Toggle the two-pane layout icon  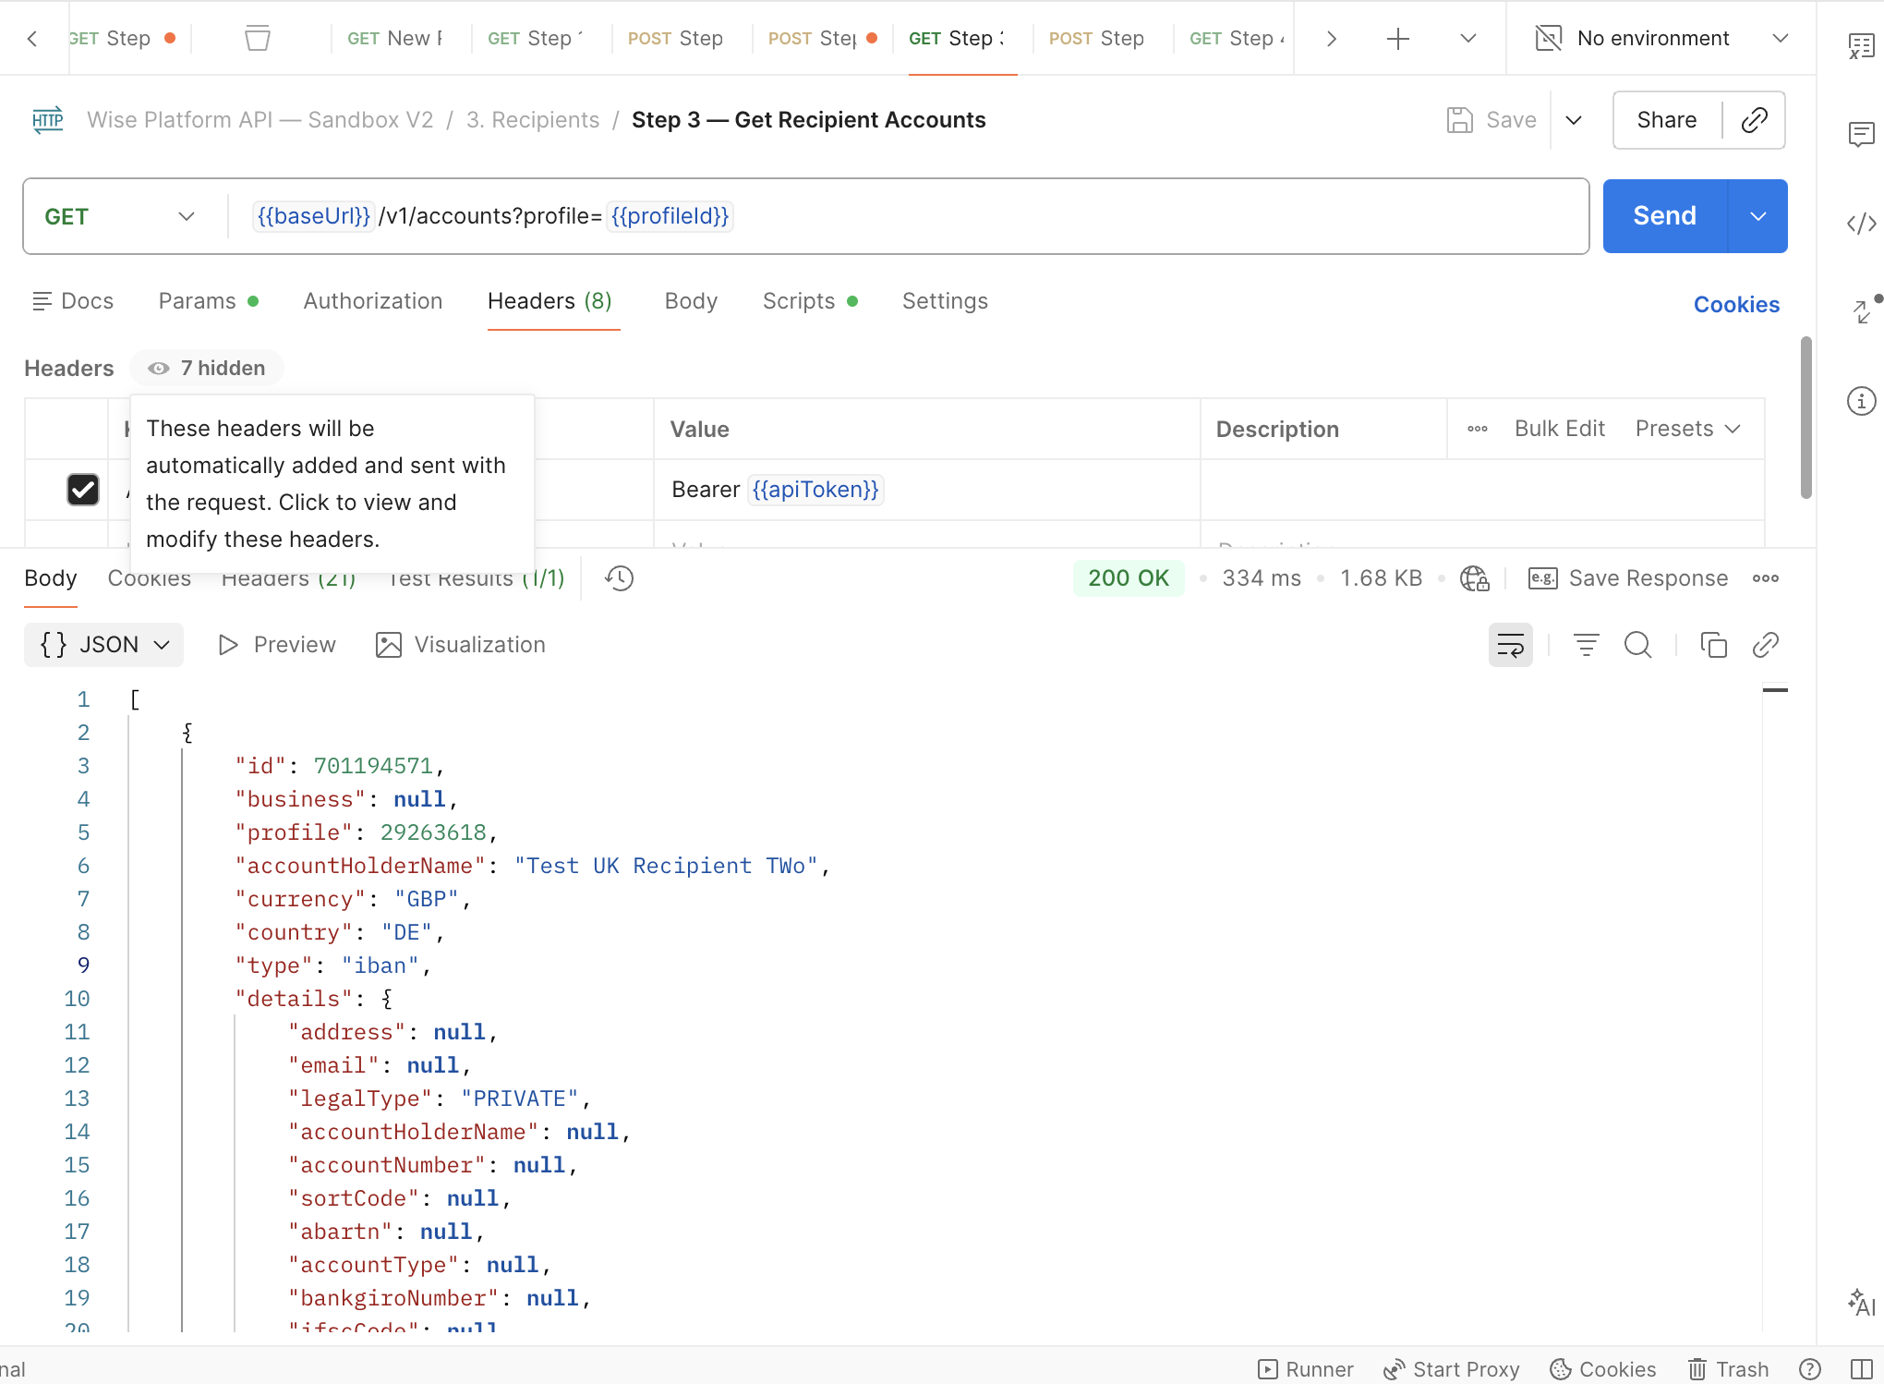pos(1862,1369)
